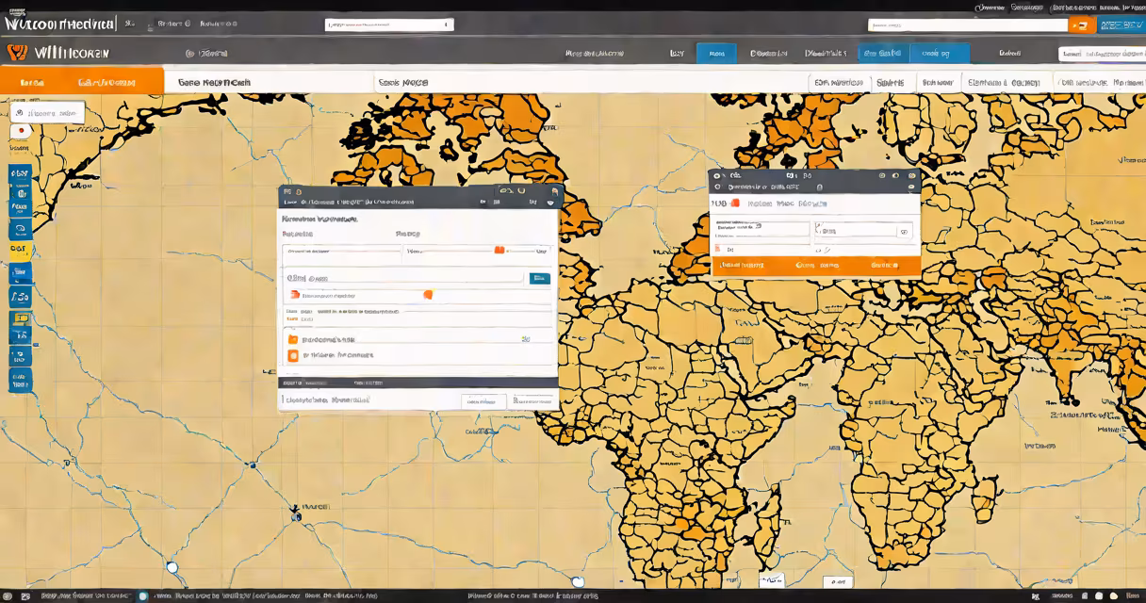
Task: Click the orange W logo icon
Action: pyautogui.click(x=17, y=53)
